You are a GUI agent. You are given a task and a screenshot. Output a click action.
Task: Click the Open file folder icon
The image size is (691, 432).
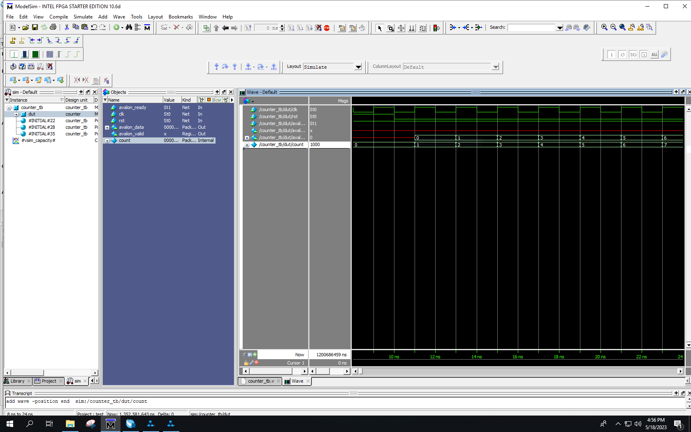tap(26, 28)
